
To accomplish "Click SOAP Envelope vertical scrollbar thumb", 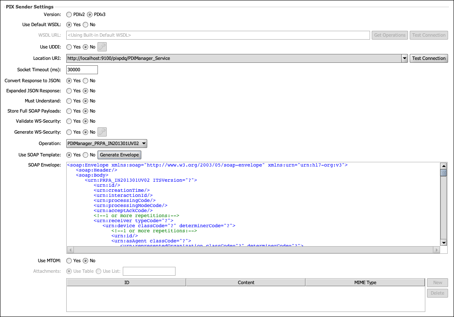I will pyautogui.click(x=443, y=173).
